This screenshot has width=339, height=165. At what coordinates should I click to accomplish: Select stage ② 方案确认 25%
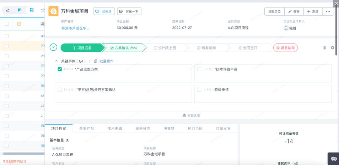[x=124, y=48]
